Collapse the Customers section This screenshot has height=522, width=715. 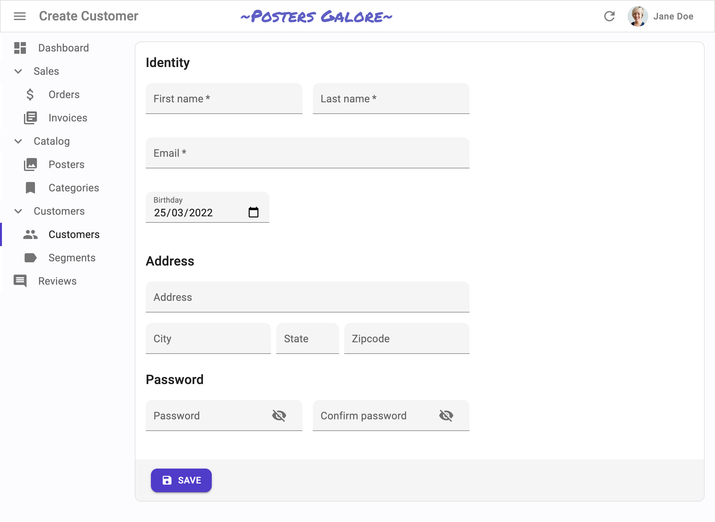18,211
